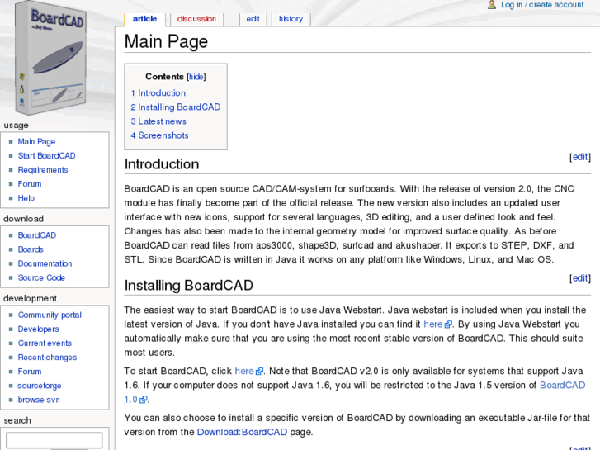Open Requirements sidebar link
600x450 pixels.
tap(43, 170)
